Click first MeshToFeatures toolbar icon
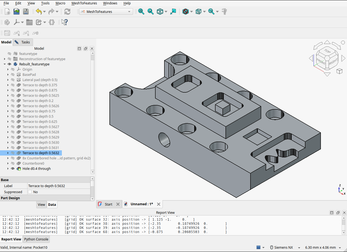 click(7, 33)
